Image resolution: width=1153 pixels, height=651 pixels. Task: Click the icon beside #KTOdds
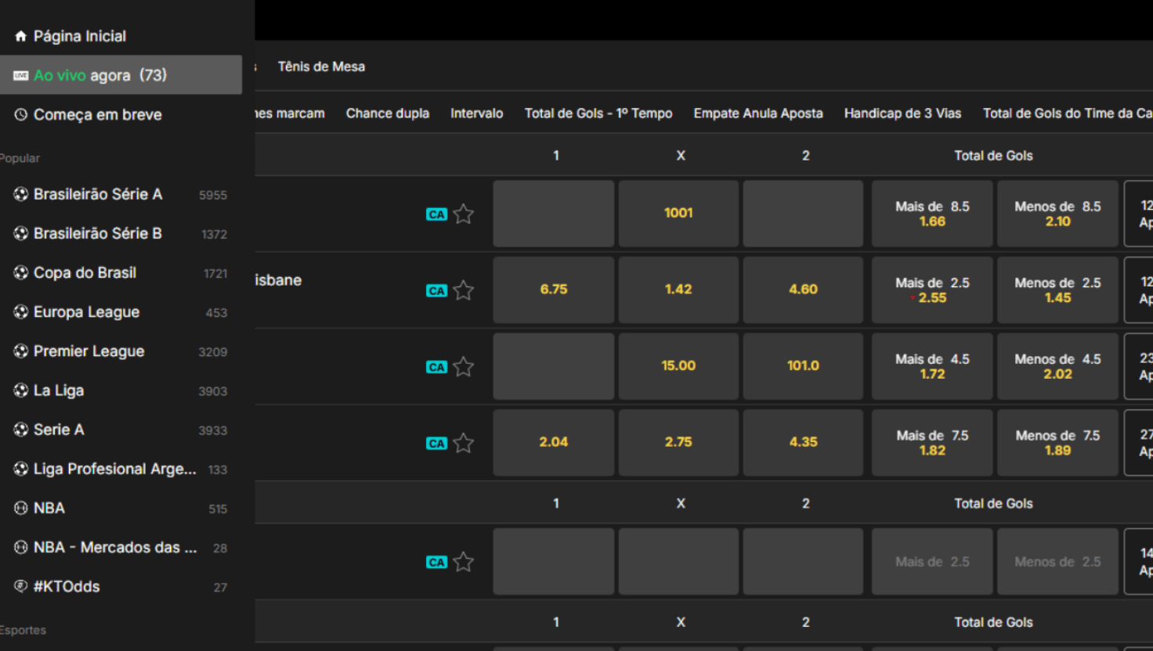click(x=21, y=586)
